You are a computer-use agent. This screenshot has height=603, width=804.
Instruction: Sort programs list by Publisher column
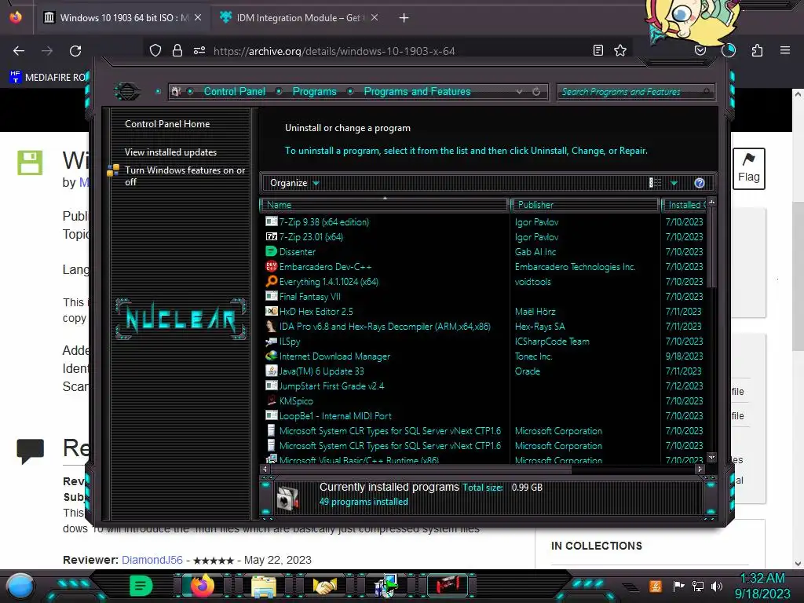pos(584,205)
